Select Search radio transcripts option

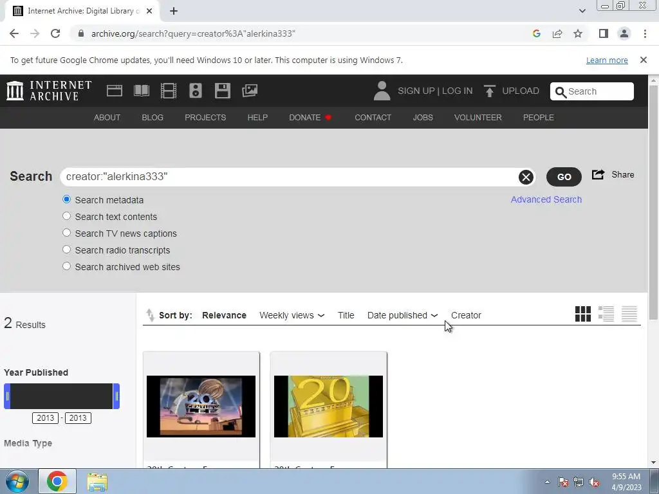pos(66,250)
